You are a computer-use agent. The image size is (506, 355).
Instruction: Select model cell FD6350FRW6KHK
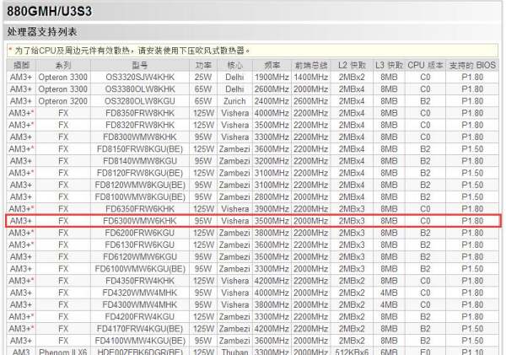140,209
